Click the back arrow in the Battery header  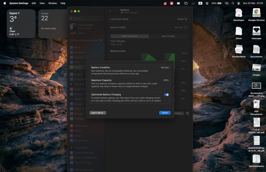110,11
